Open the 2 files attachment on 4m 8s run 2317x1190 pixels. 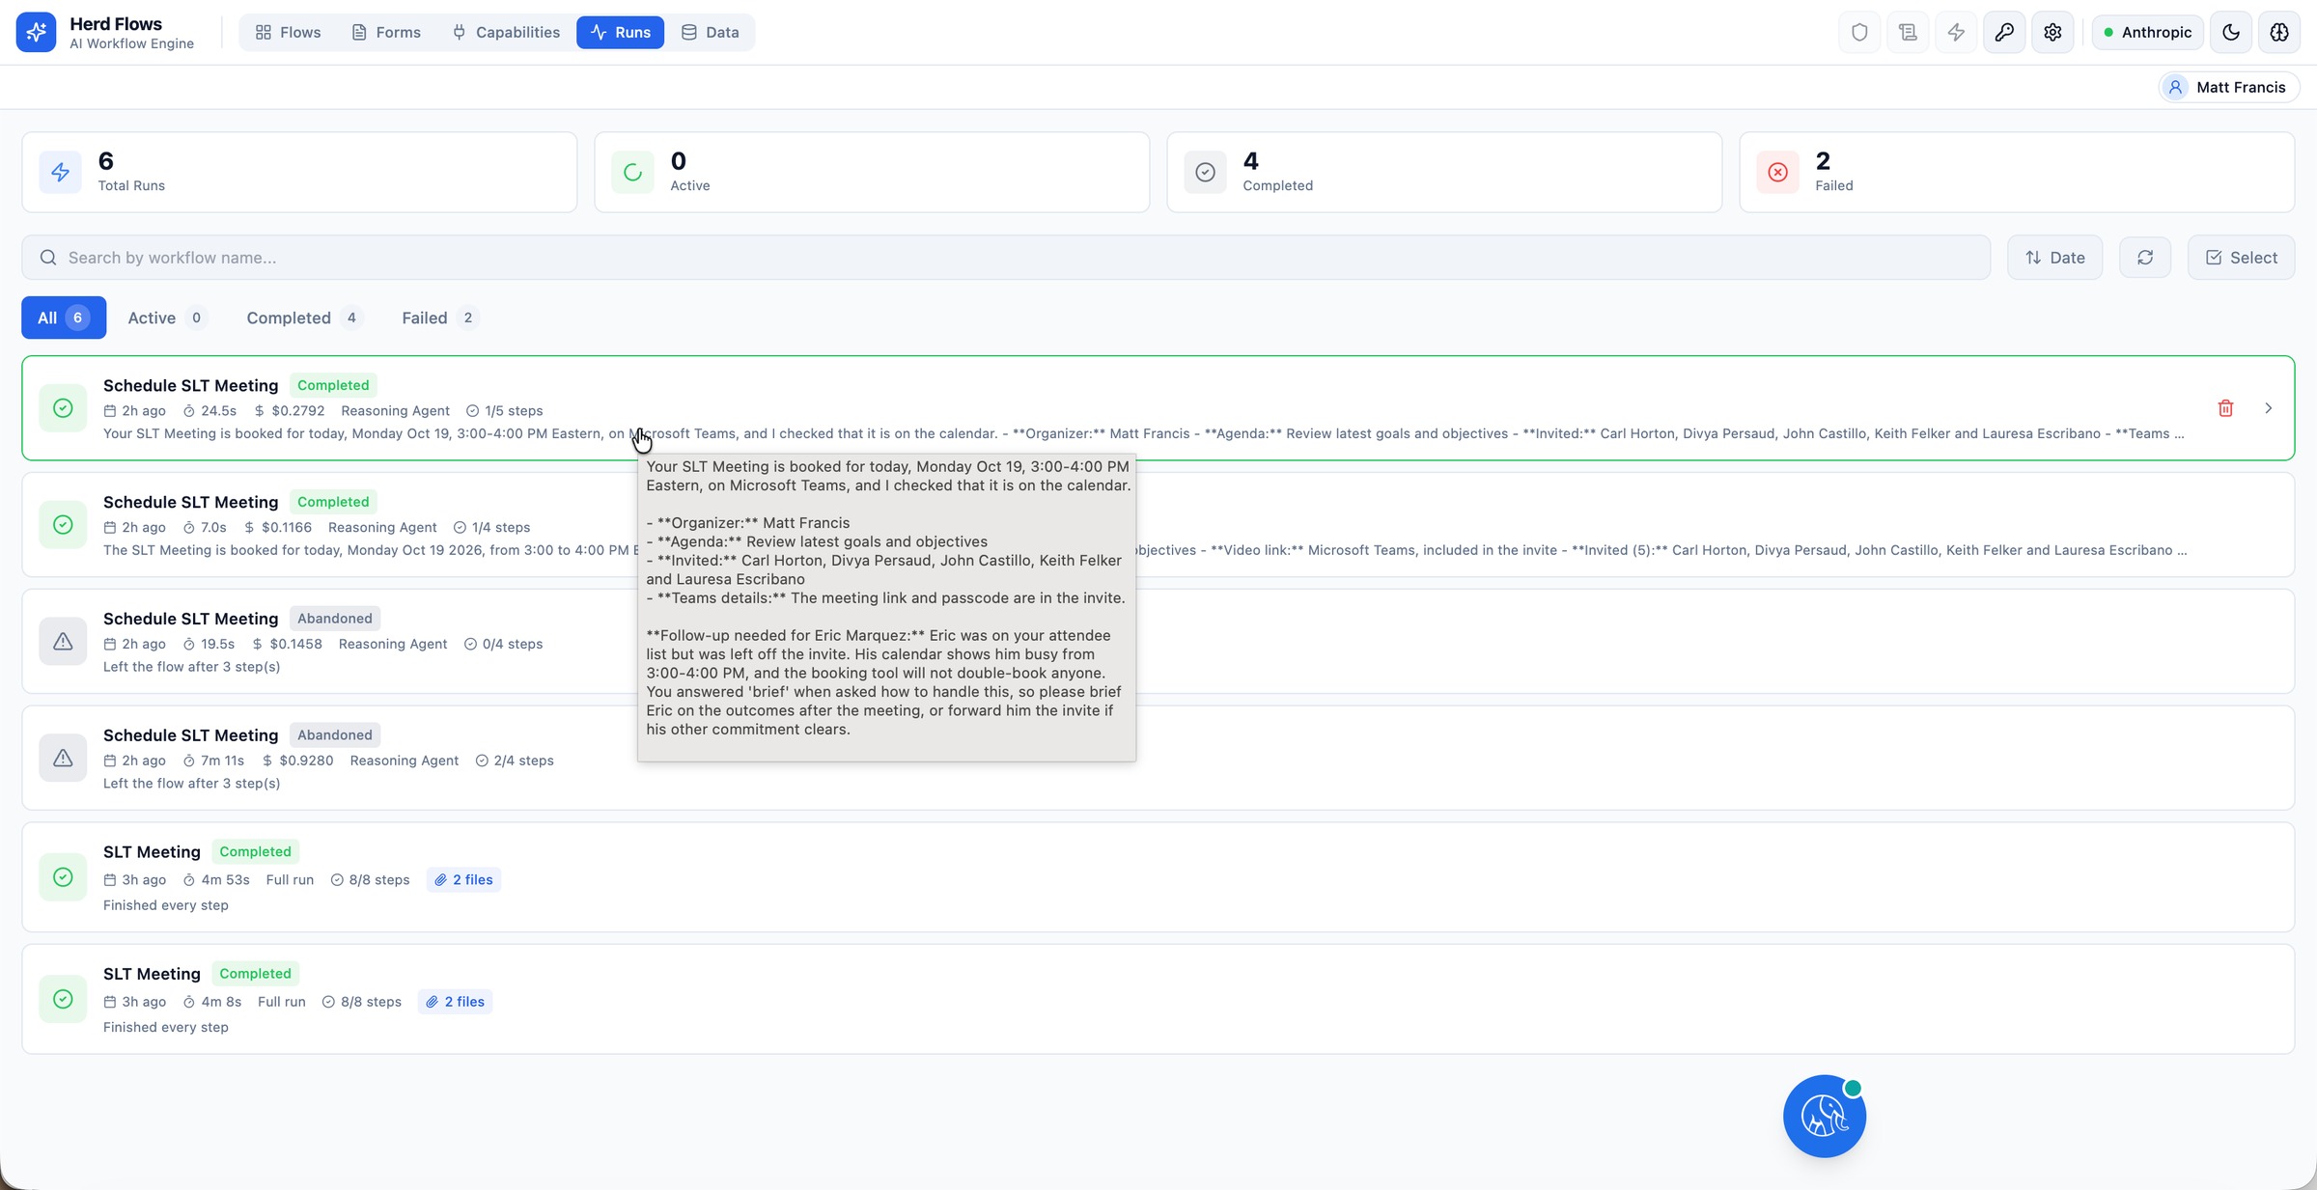pyautogui.click(x=456, y=1002)
